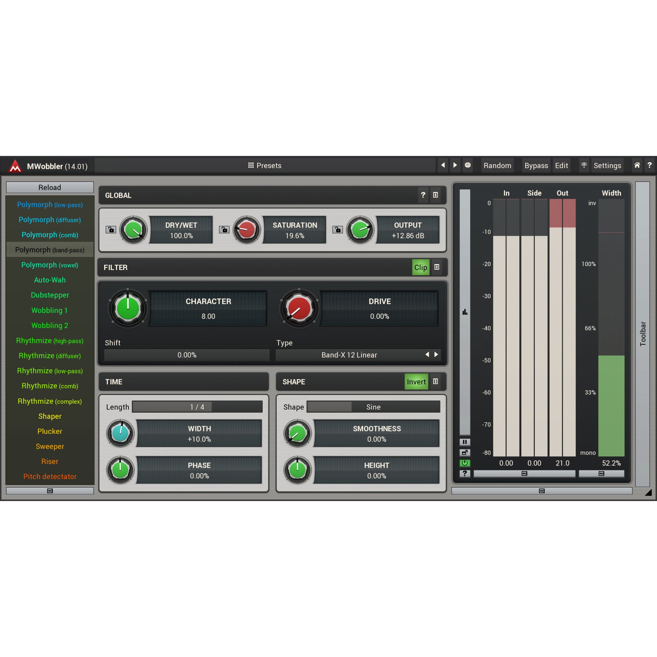The height and width of the screenshot is (657, 657).
Task: Collapse the In/Side/Out meters expander
Action: tap(524, 473)
